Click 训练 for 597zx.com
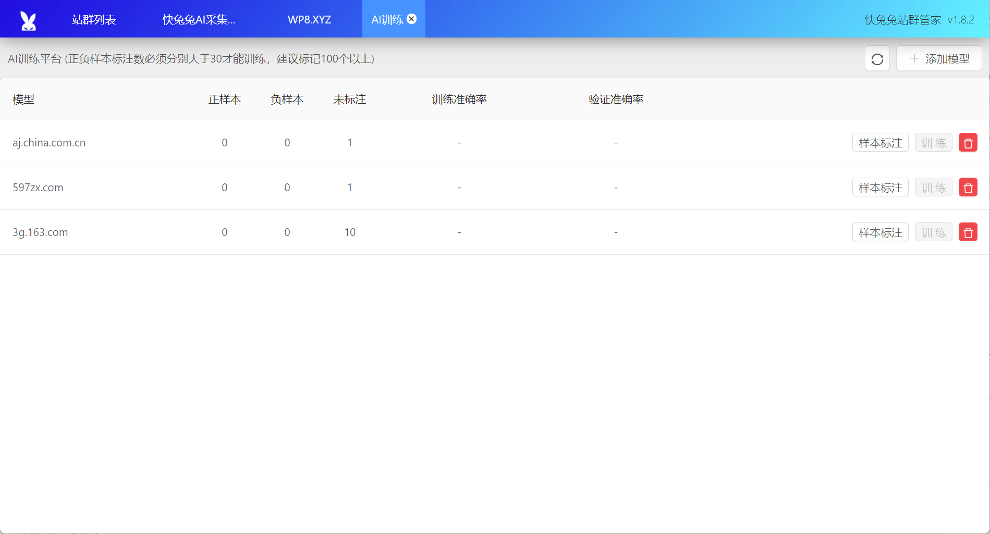The width and height of the screenshot is (990, 534). [x=934, y=188]
